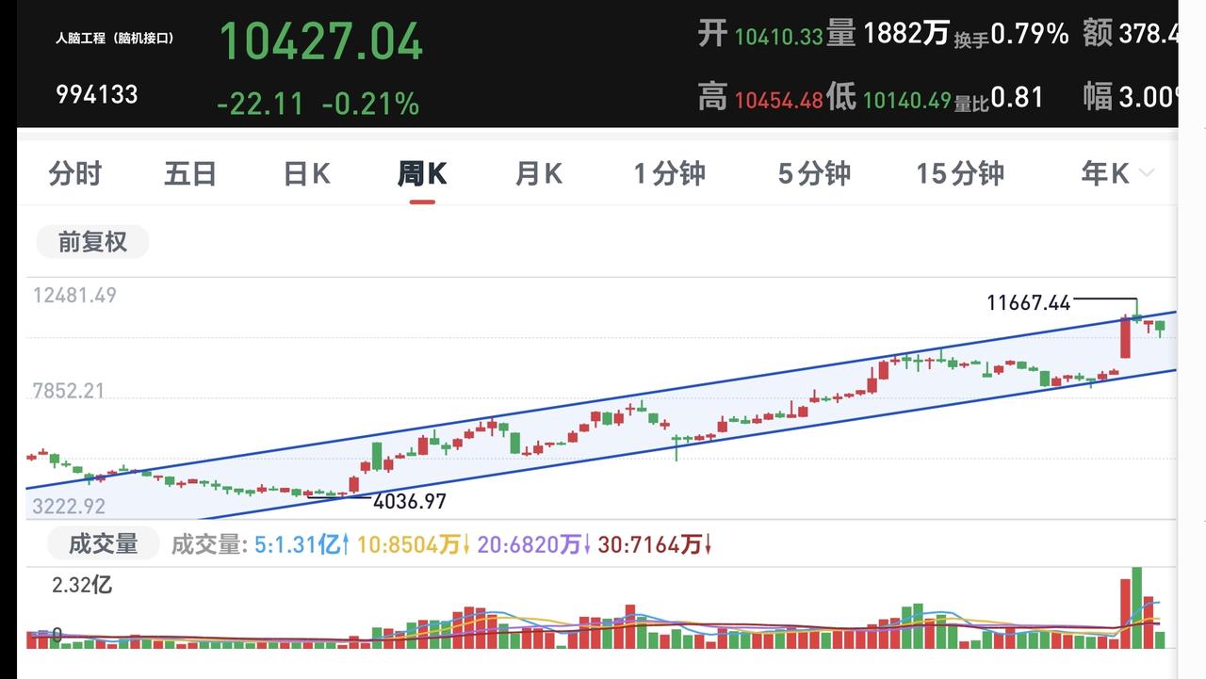Open the 5分钟 interval chart
The height and width of the screenshot is (679, 1206).
pos(814,173)
